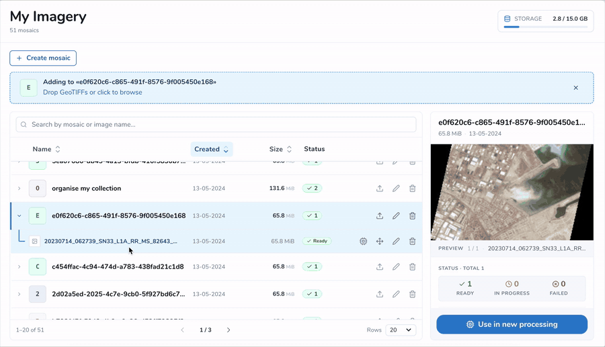Focus the Search by mosaic or image name field

216,124
